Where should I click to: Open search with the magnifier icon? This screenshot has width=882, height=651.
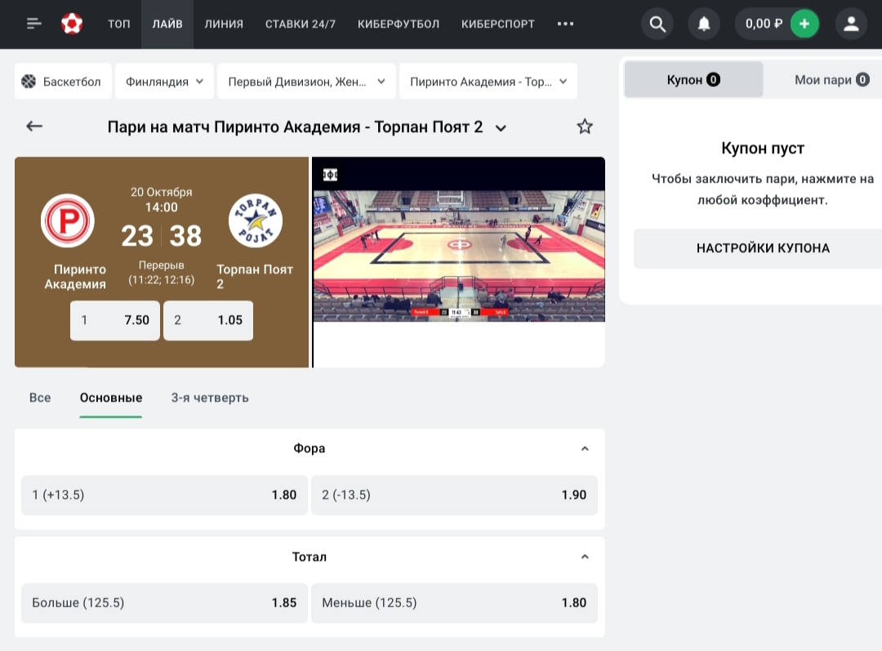(657, 24)
